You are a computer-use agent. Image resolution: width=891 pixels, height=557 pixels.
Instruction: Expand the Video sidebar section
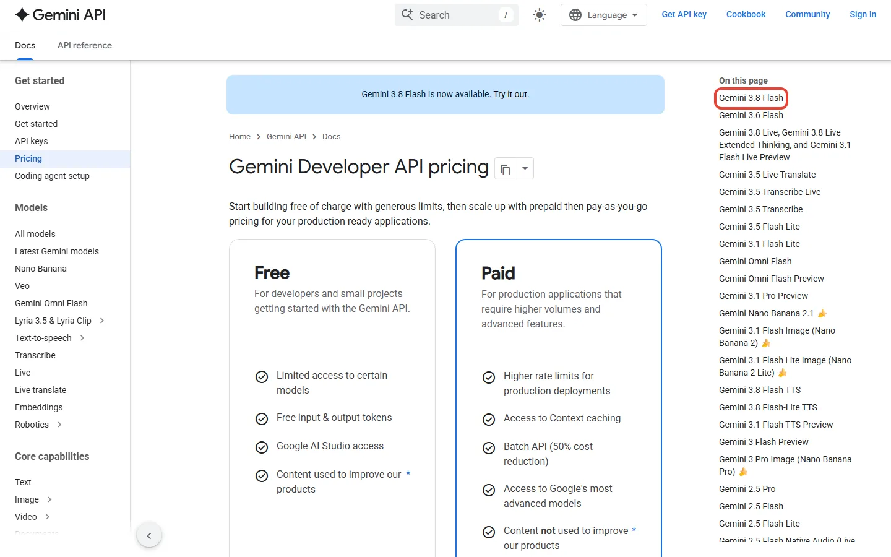(48, 517)
